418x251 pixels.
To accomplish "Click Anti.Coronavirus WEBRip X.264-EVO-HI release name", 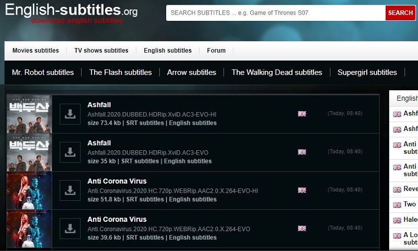I will [173, 191].
